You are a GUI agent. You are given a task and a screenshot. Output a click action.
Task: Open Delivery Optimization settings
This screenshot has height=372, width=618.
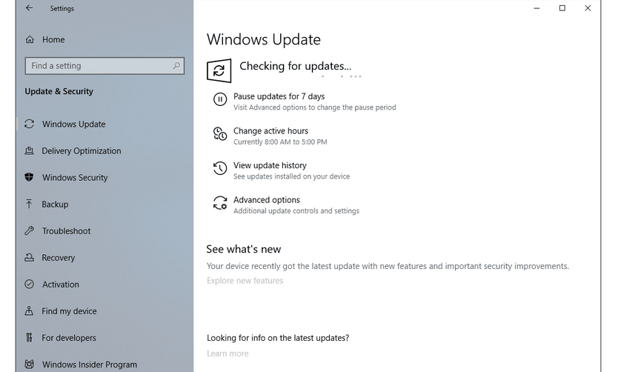82,151
